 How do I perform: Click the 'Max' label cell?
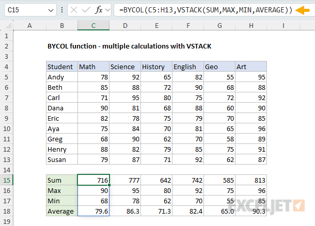point(62,190)
